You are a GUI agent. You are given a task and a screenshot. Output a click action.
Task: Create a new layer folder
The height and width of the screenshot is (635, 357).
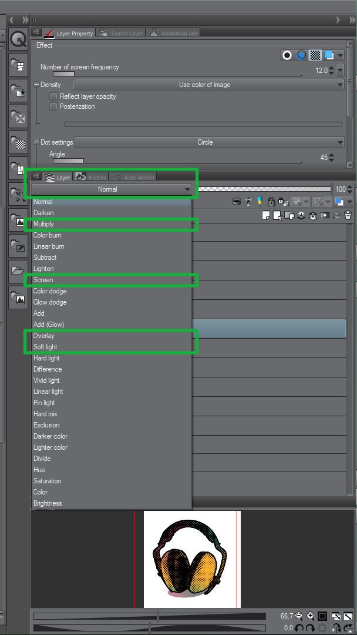(x=289, y=215)
